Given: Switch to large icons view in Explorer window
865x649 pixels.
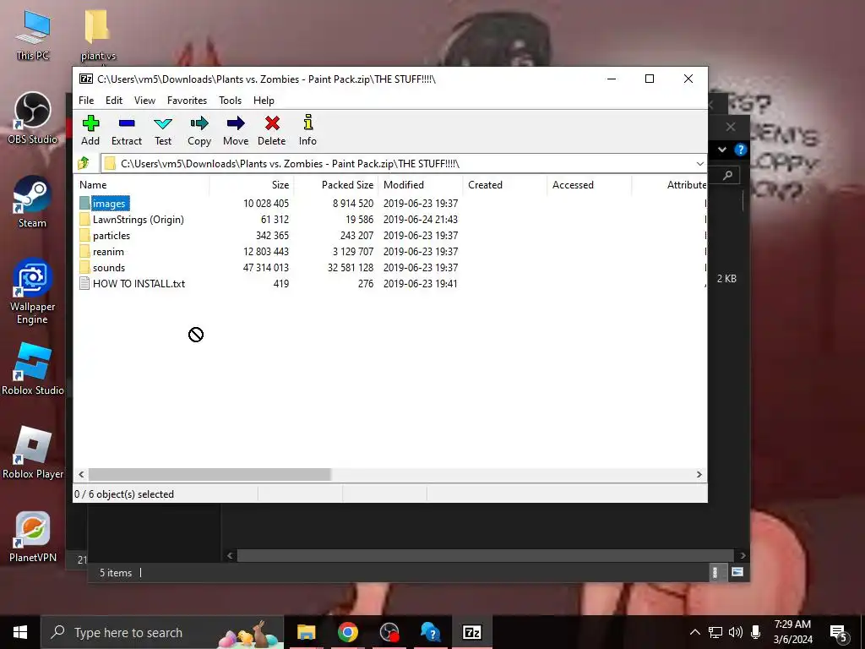Looking at the screenshot, I should tap(737, 572).
